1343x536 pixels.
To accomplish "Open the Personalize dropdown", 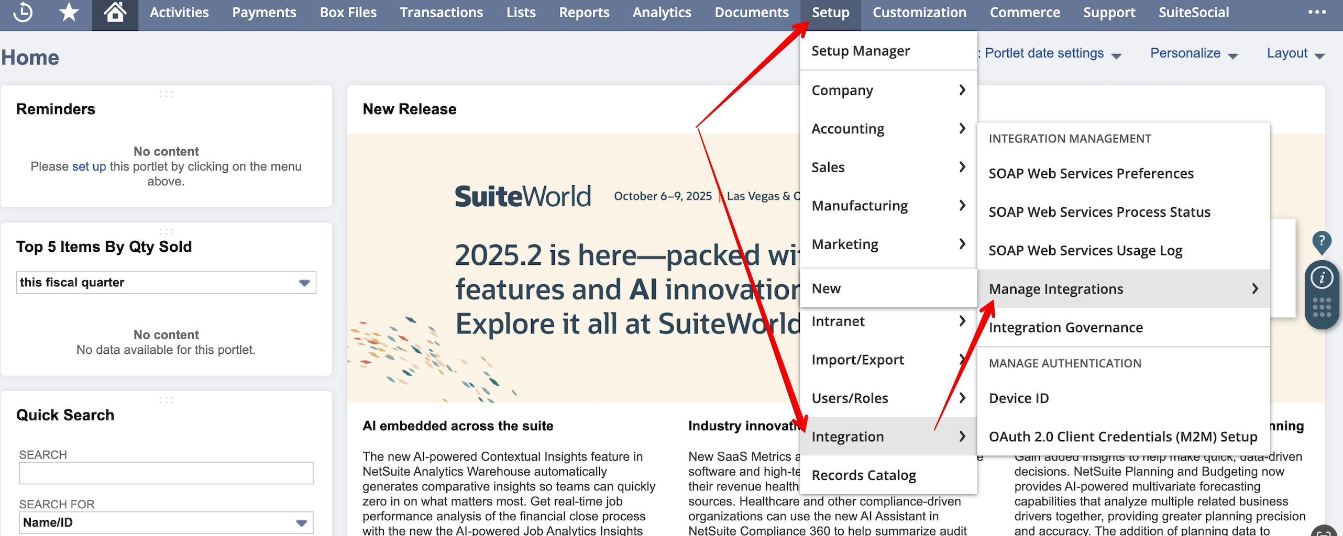I will (1194, 53).
